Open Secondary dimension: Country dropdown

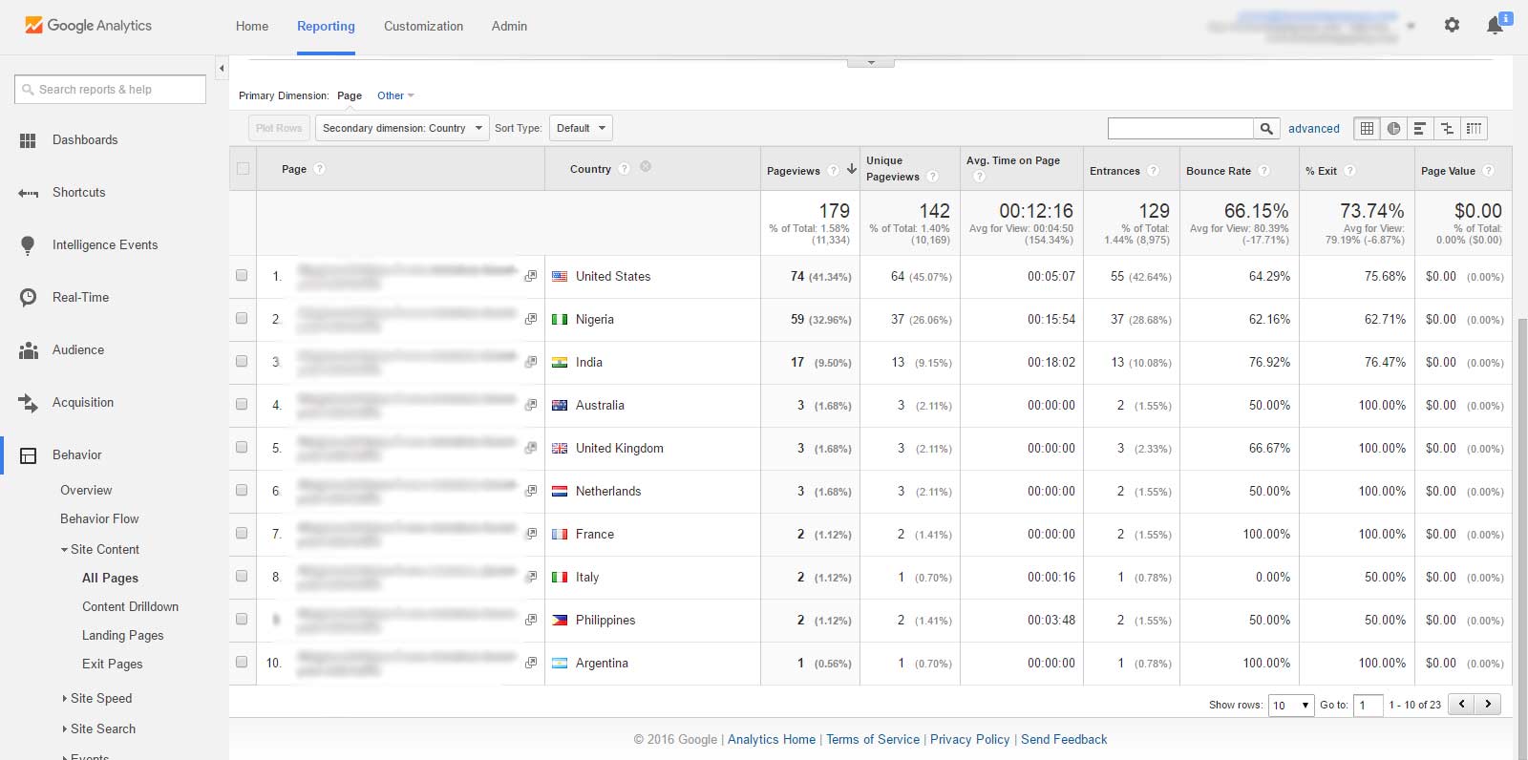coord(402,128)
